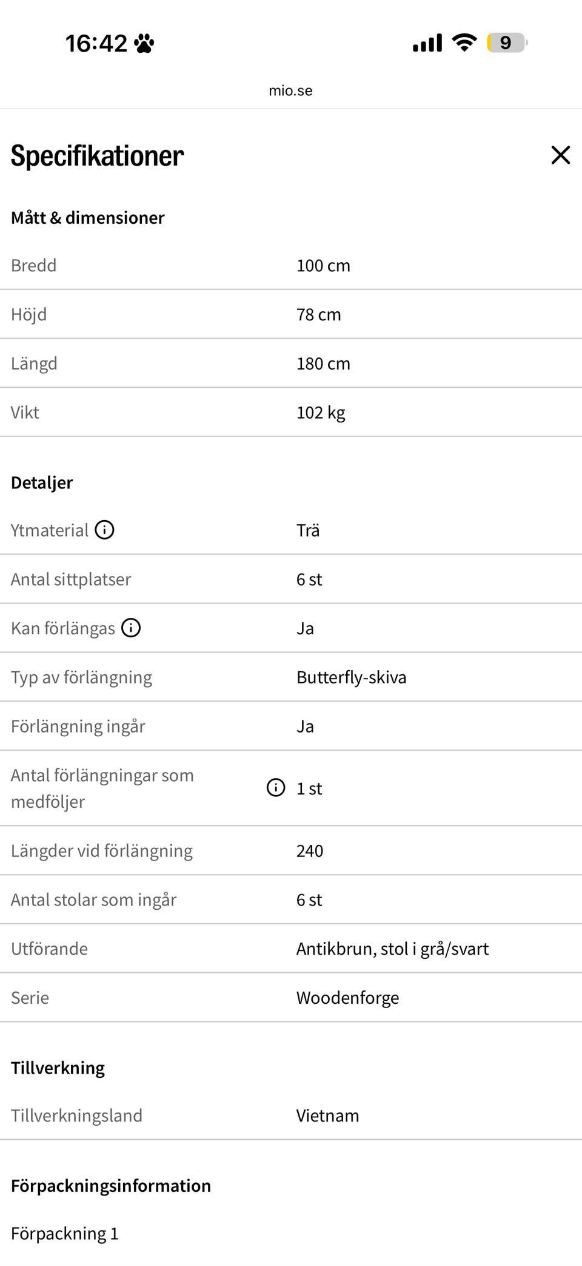Tap the cellular signal bars icon
The image size is (582, 1266).
point(427,43)
